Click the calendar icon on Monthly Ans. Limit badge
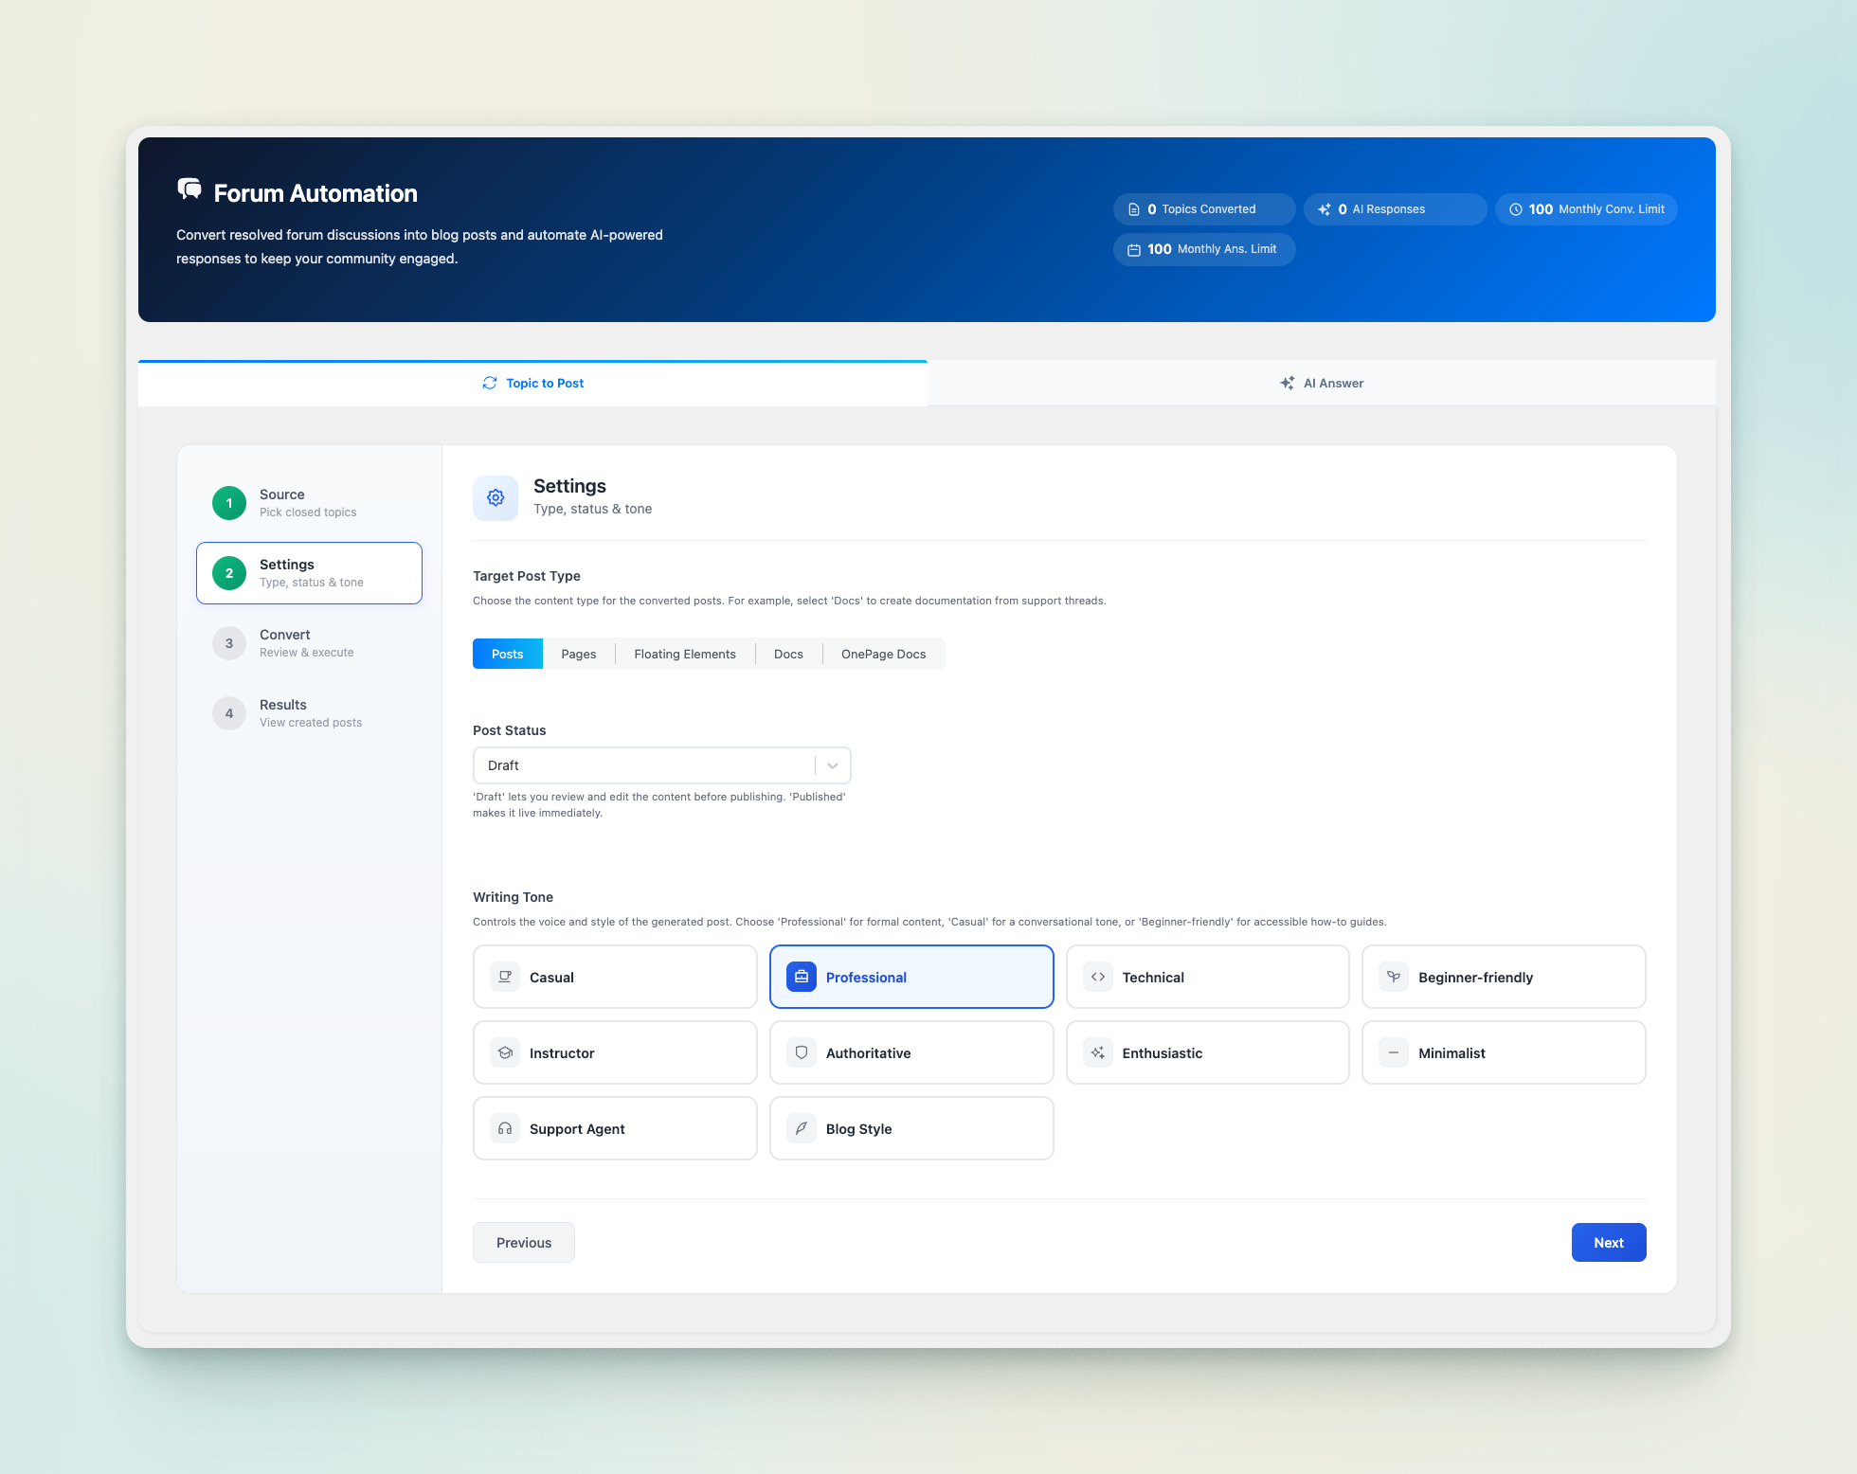Screen dimensions: 1857x1474 [x=1134, y=249]
